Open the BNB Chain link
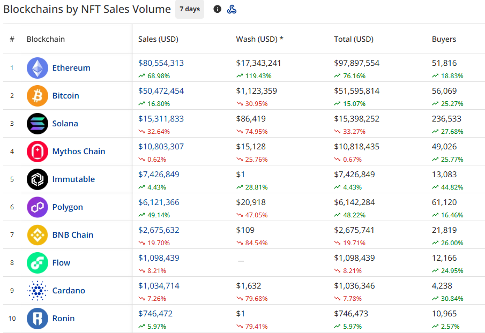The height and width of the screenshot is (333, 485). coord(73,235)
